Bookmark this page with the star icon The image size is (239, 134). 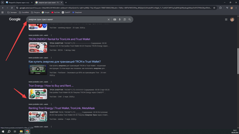[x=214, y=8]
